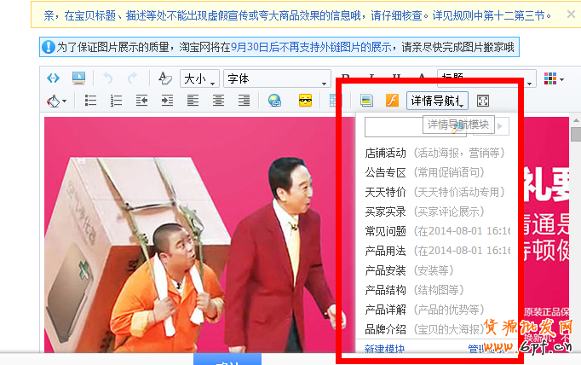
Task: Insert an unordered bullet list
Action: [x=91, y=101]
